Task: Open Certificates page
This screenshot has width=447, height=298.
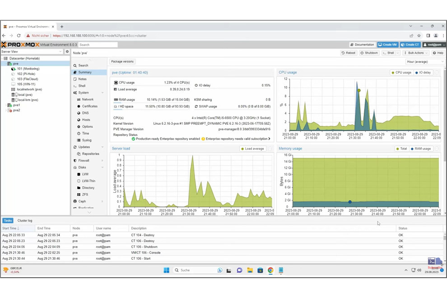Action: tap(88, 106)
